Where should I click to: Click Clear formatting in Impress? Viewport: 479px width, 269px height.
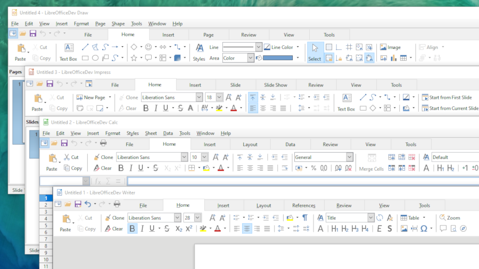point(128,108)
